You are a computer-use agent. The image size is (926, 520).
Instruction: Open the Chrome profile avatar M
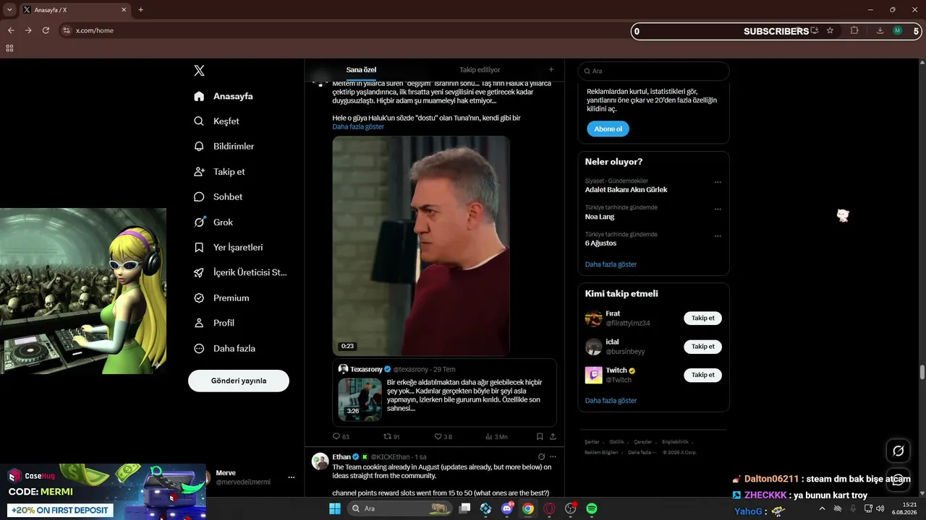(898, 30)
